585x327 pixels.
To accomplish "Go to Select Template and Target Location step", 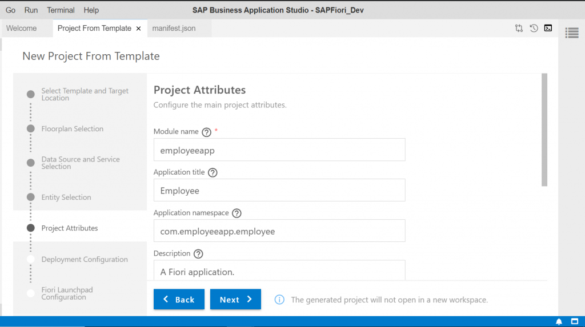I will click(85, 94).
